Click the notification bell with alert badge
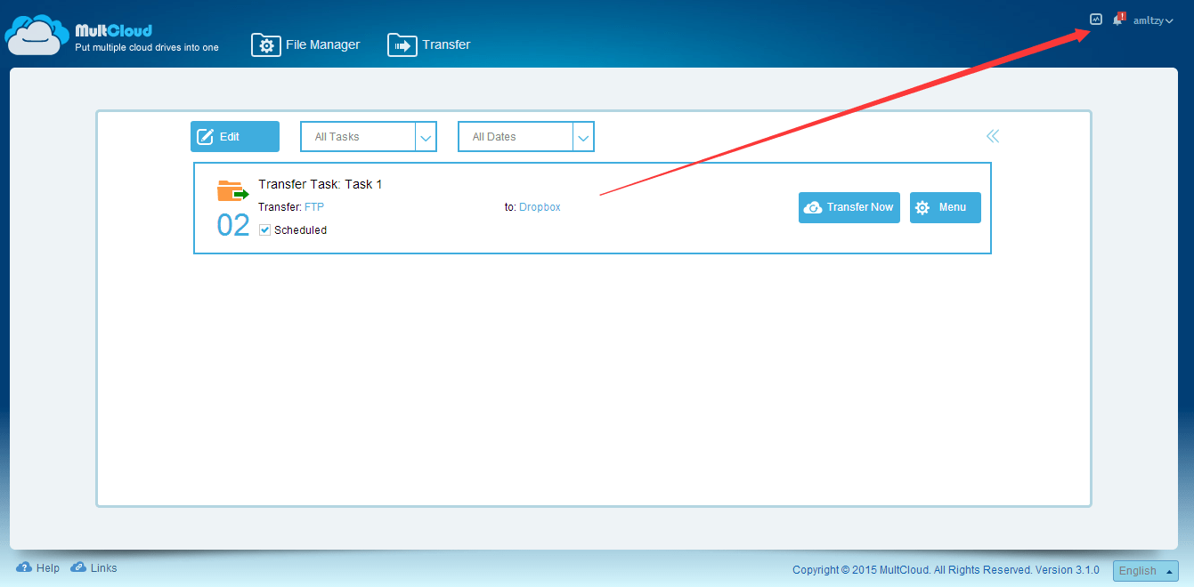 point(1117,20)
